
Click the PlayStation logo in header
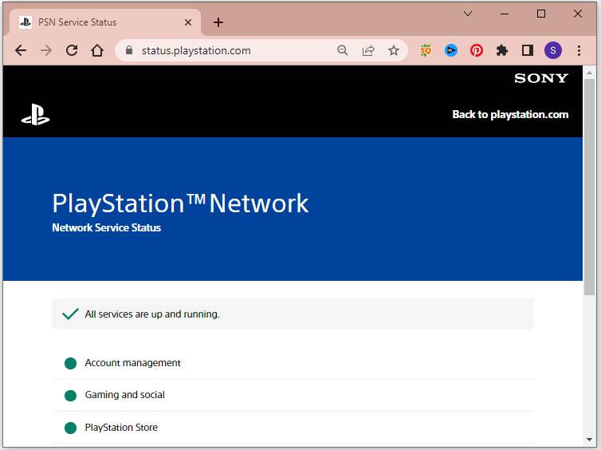coord(35,114)
